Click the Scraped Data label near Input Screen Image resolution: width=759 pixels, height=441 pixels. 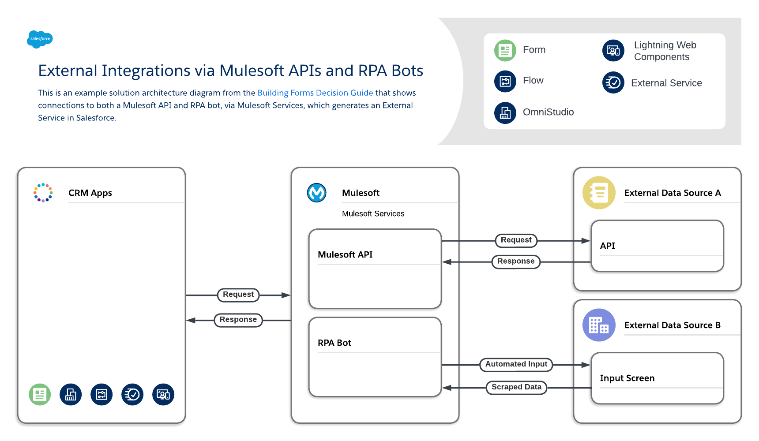click(x=516, y=387)
